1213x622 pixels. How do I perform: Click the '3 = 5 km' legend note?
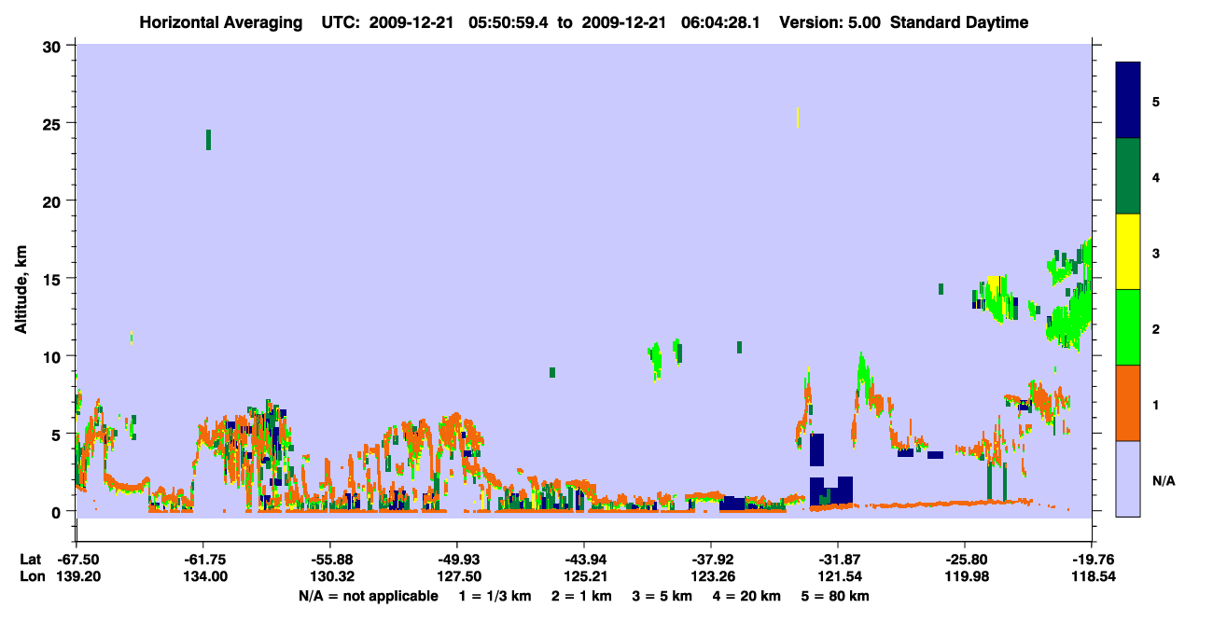coord(662,596)
